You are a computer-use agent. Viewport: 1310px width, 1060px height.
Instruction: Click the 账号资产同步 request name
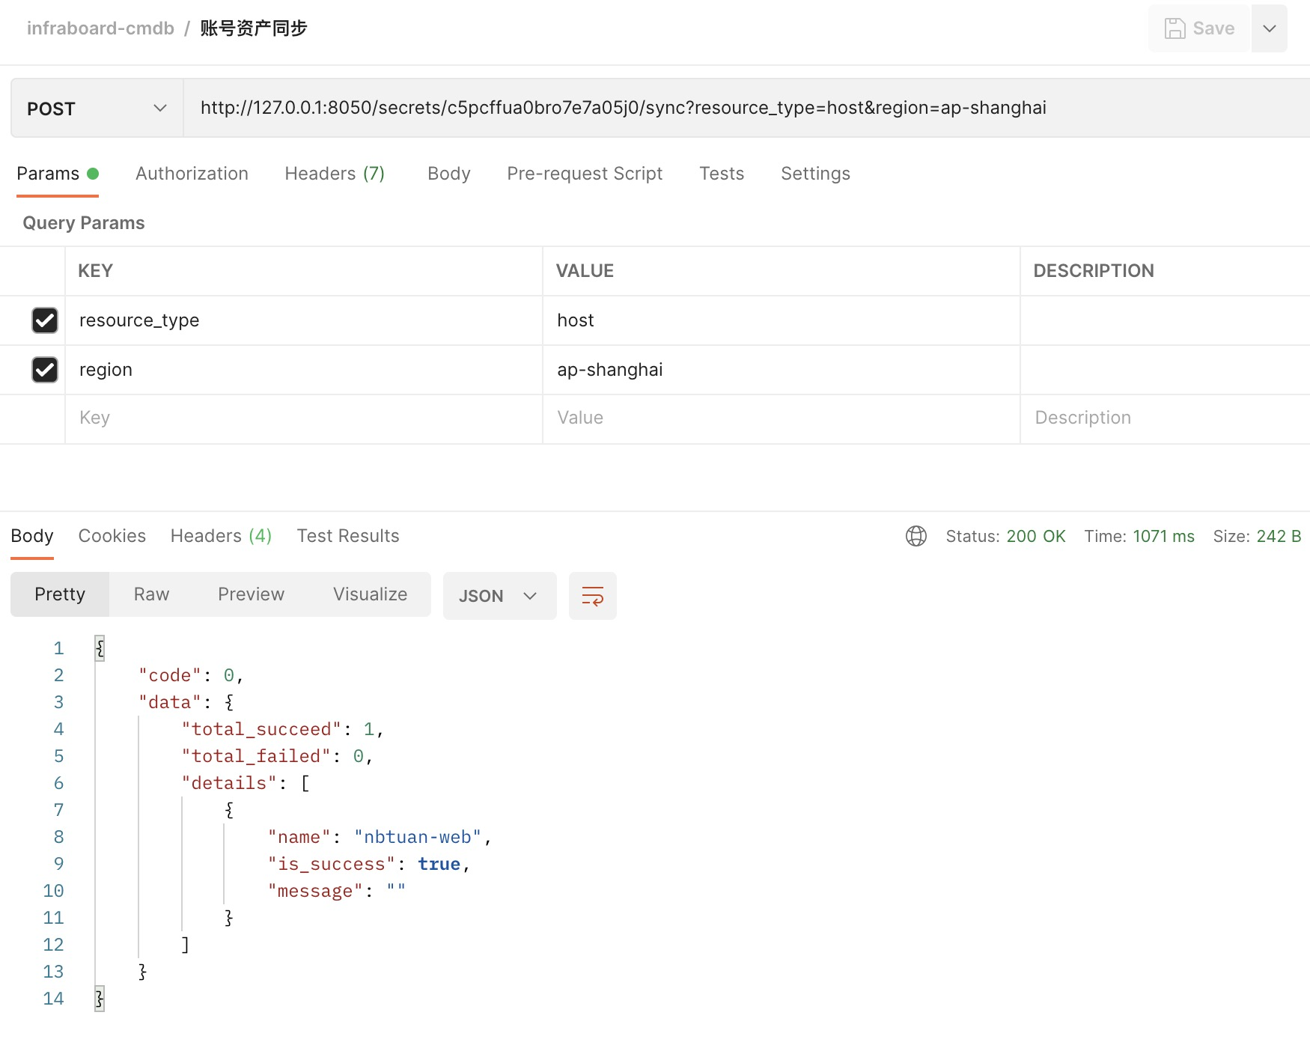[x=254, y=28]
